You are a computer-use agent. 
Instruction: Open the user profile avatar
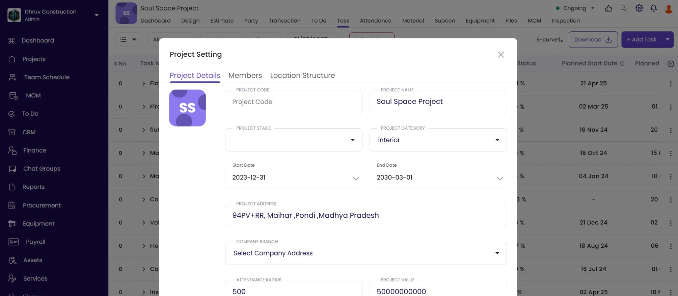[x=668, y=8]
